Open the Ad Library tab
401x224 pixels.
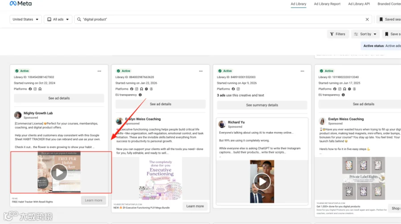click(x=299, y=4)
